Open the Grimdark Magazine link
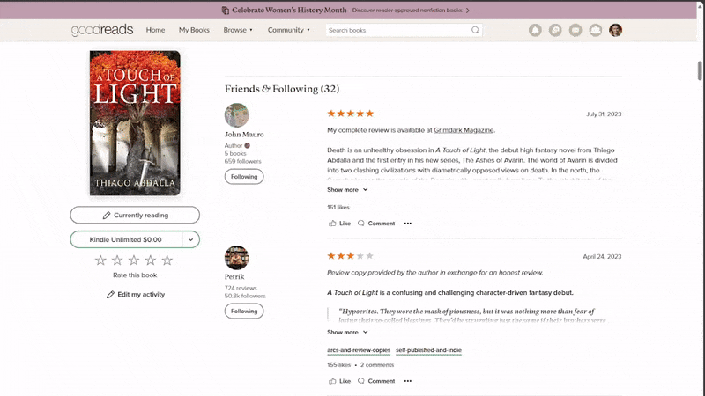The width and height of the screenshot is (705, 396). tap(464, 130)
